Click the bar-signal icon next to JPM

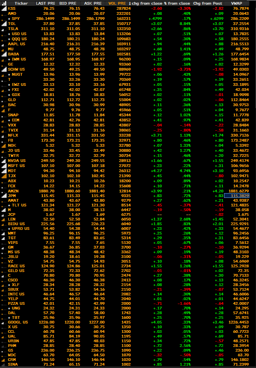coord(4,196)
